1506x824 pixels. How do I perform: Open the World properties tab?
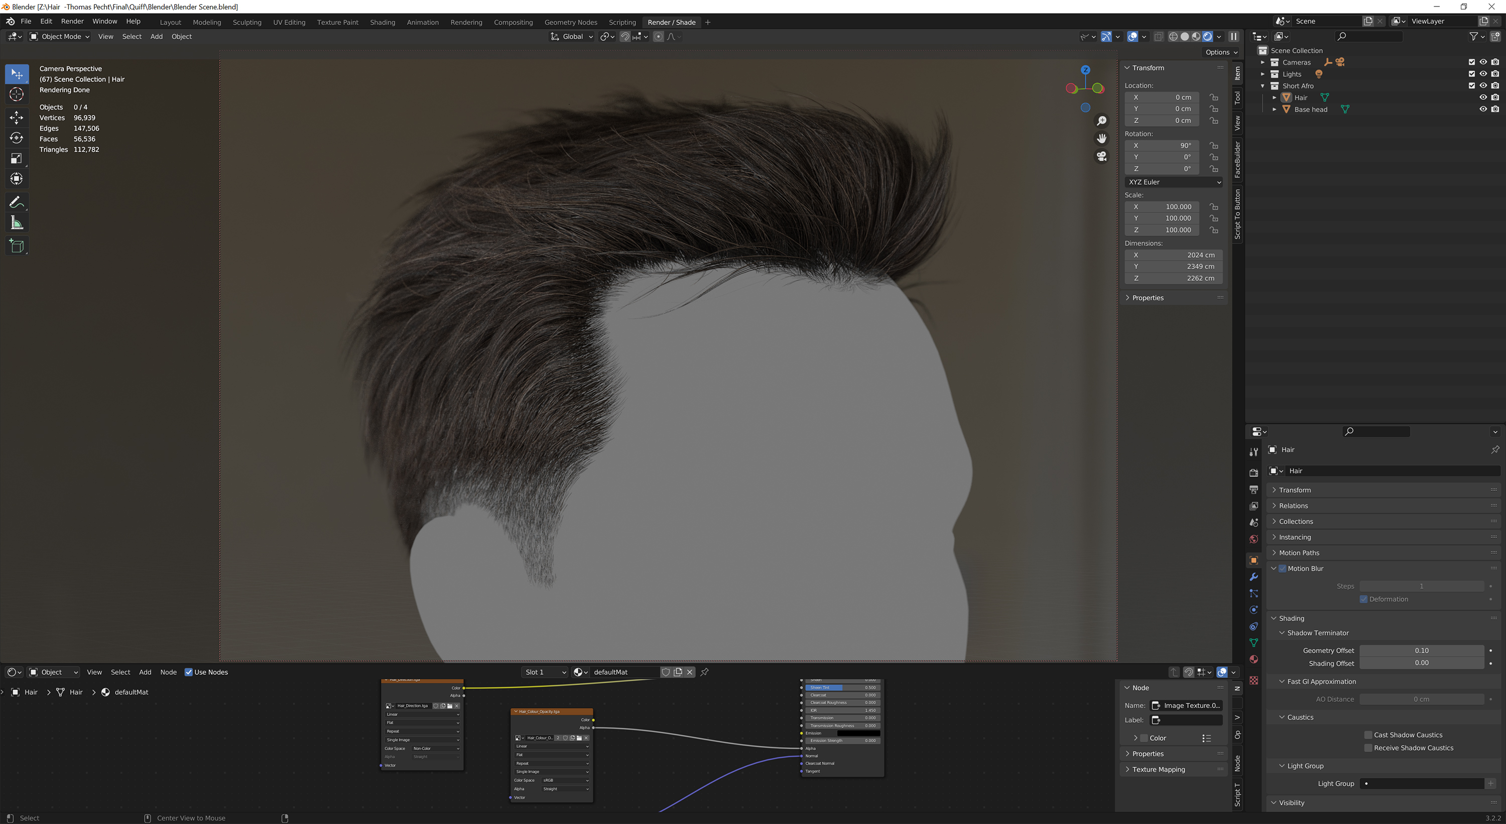1253,539
